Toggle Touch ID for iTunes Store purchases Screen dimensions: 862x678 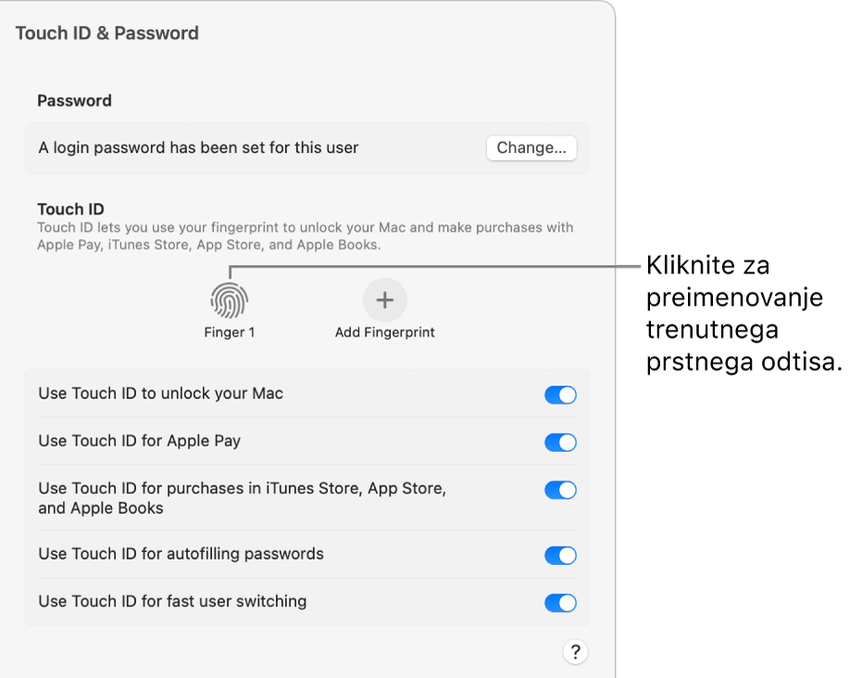click(560, 489)
